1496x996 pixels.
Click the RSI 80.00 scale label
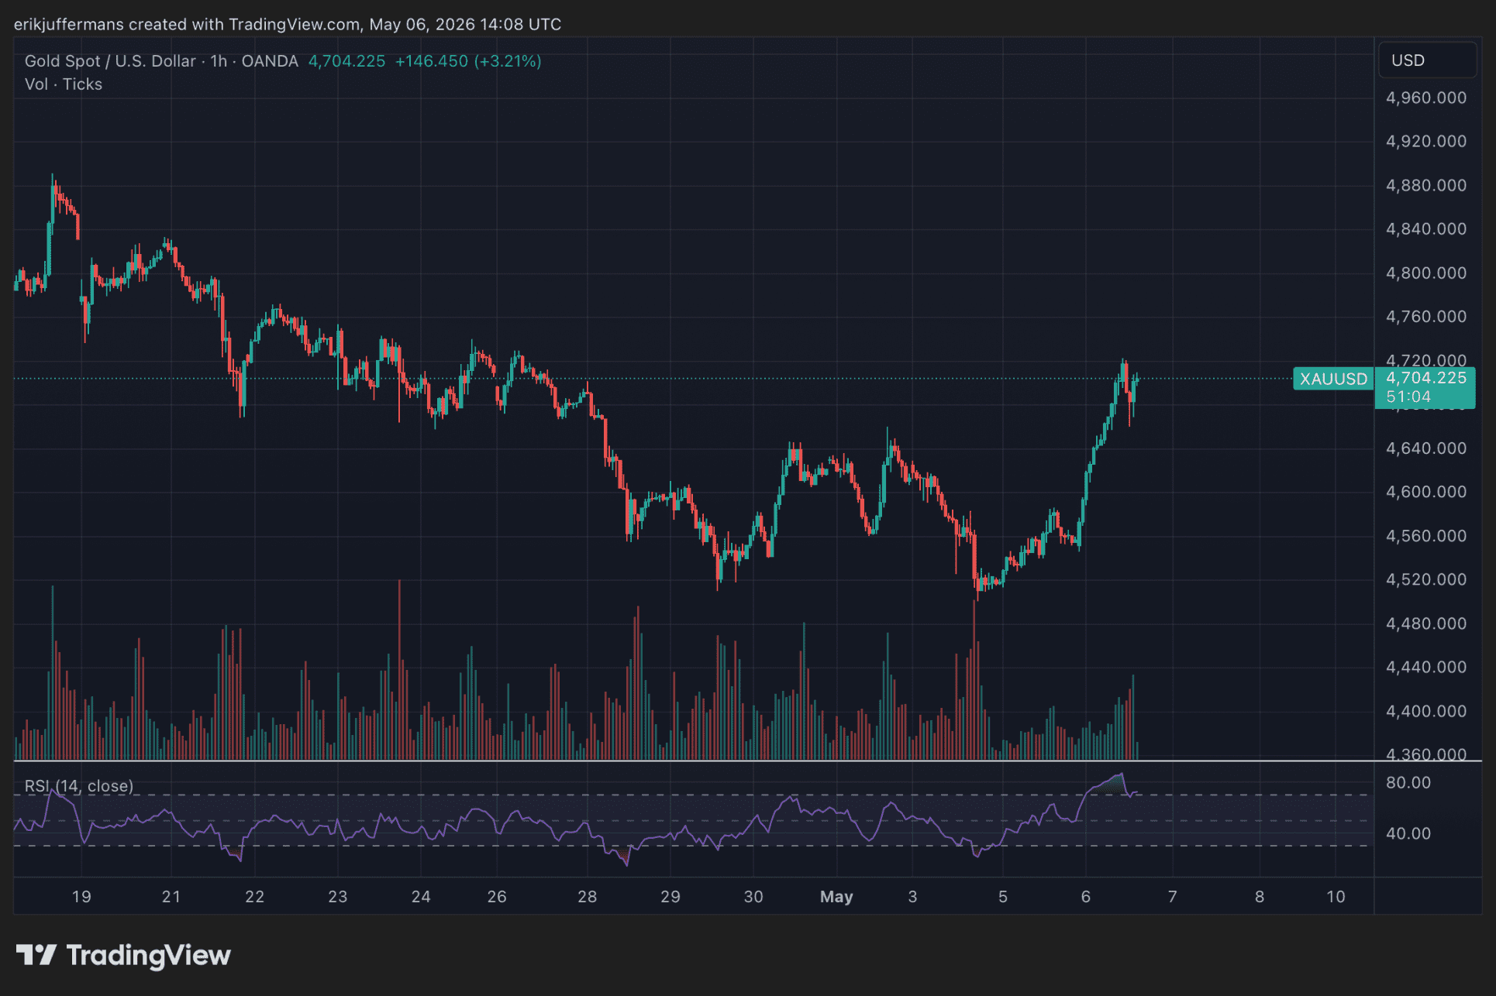click(1408, 782)
